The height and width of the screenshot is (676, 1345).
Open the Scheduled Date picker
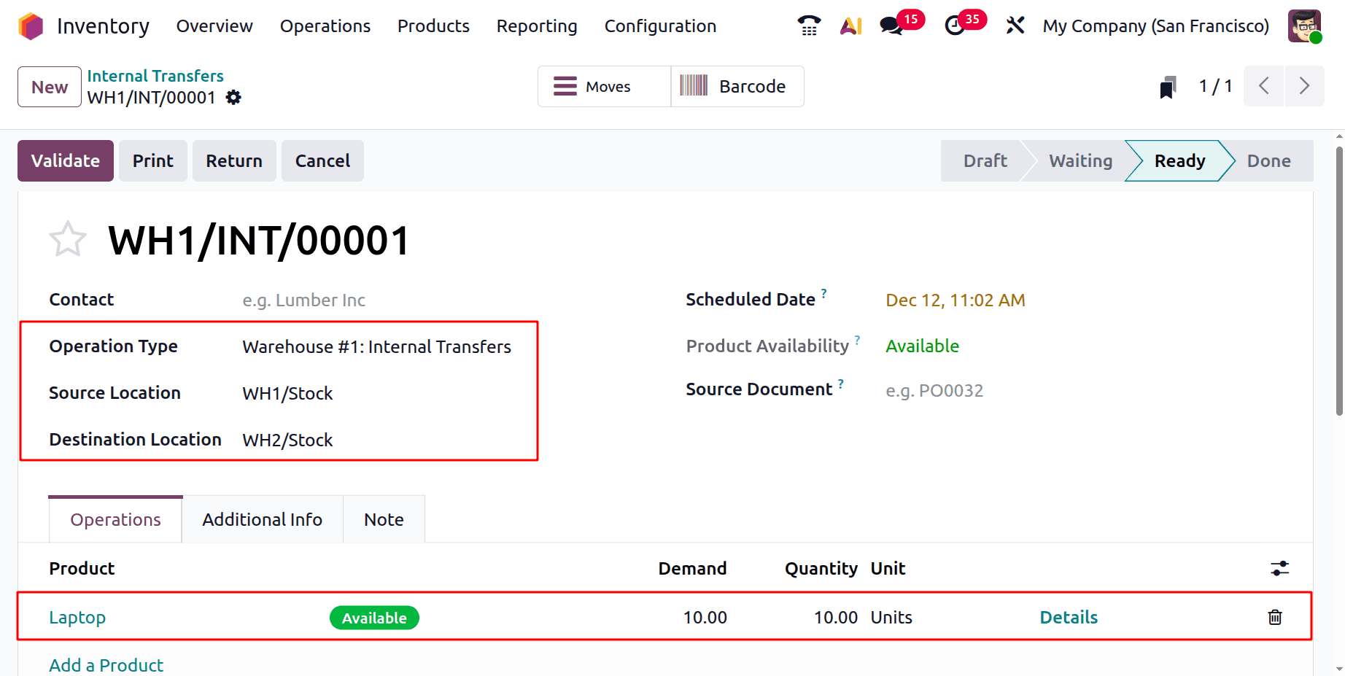coord(956,300)
